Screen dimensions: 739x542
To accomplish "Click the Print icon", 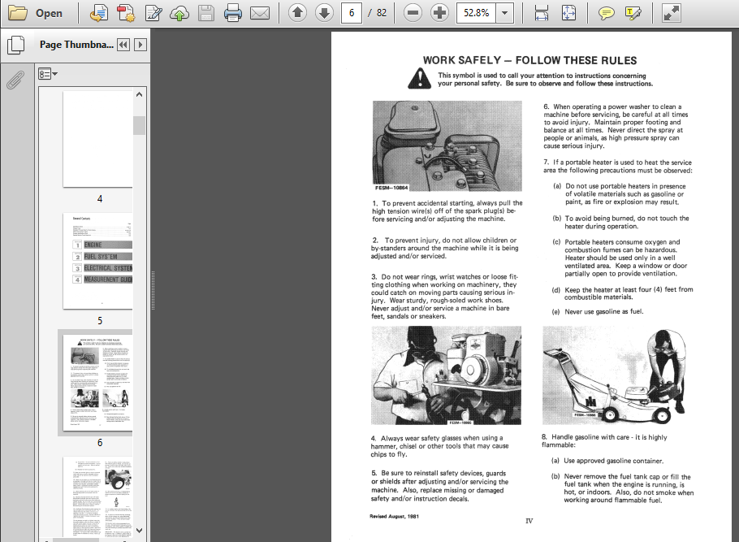I will [x=233, y=13].
